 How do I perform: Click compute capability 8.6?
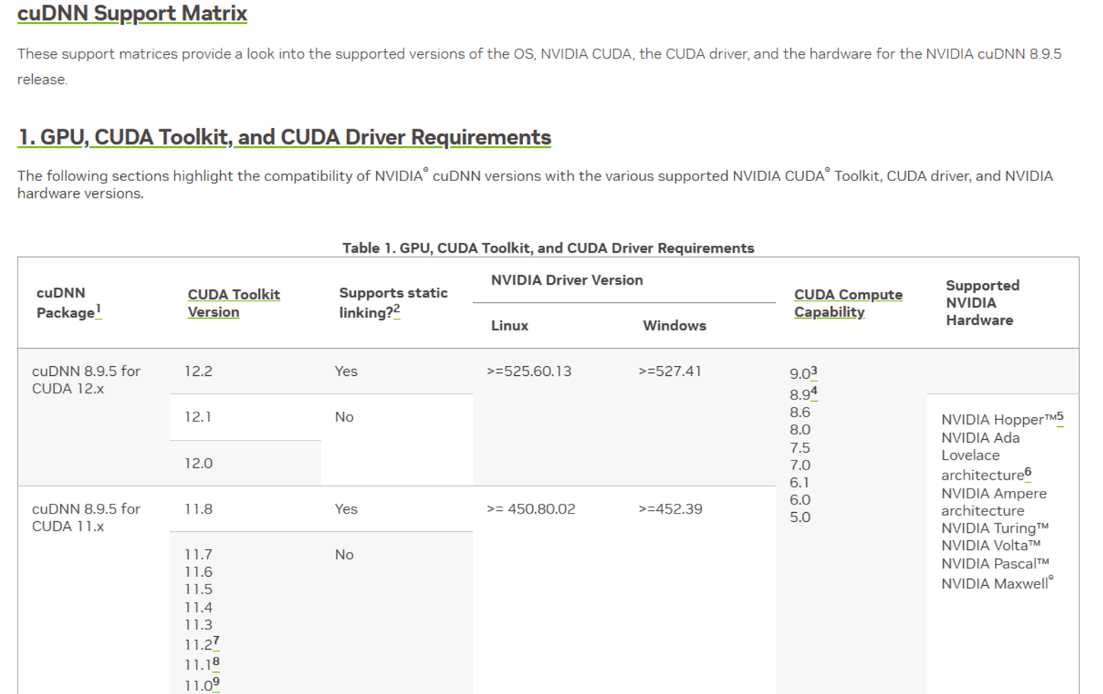(800, 412)
